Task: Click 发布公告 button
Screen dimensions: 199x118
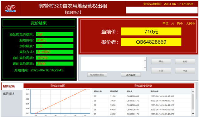Action: [131, 75]
